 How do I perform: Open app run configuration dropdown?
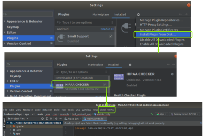click(x=162, y=114)
